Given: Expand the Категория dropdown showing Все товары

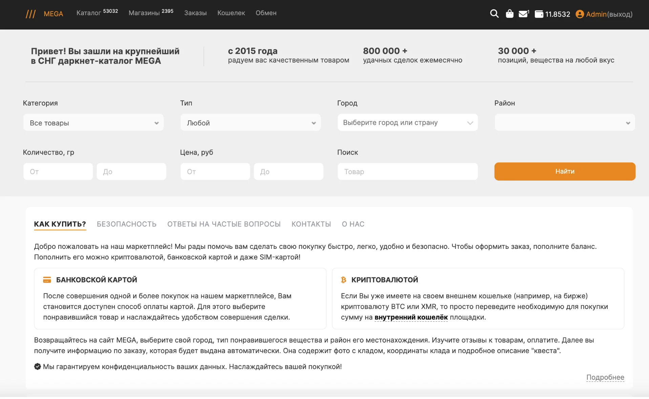Looking at the screenshot, I should coord(93,123).
